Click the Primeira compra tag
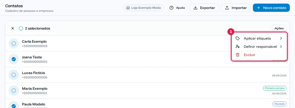Screen dimensions: 295x108 pyautogui.click(x=275, y=88)
